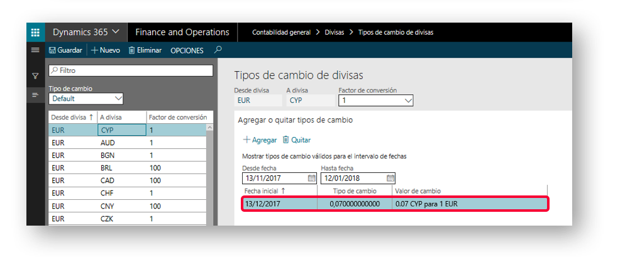Click Quitar to remove exchange rate
This screenshot has width=625, height=274.
pyautogui.click(x=297, y=140)
